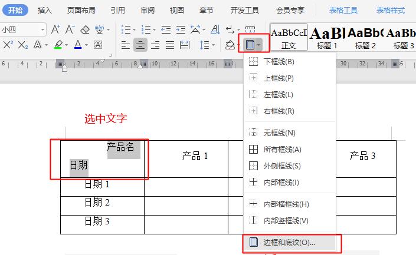Open the font size 小四 dropdown
Screen dimensions: 416x255
(x=42, y=29)
